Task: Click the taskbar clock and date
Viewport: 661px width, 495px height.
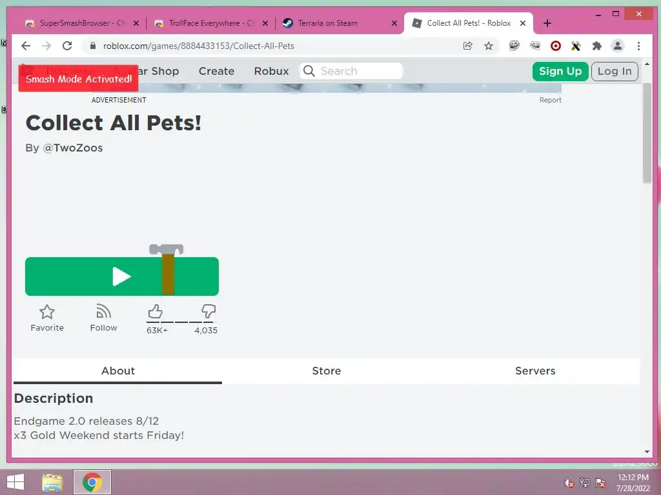Action: pos(633,483)
